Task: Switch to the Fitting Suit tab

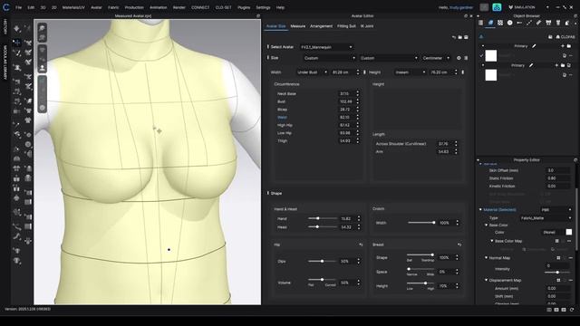Action: [346, 26]
